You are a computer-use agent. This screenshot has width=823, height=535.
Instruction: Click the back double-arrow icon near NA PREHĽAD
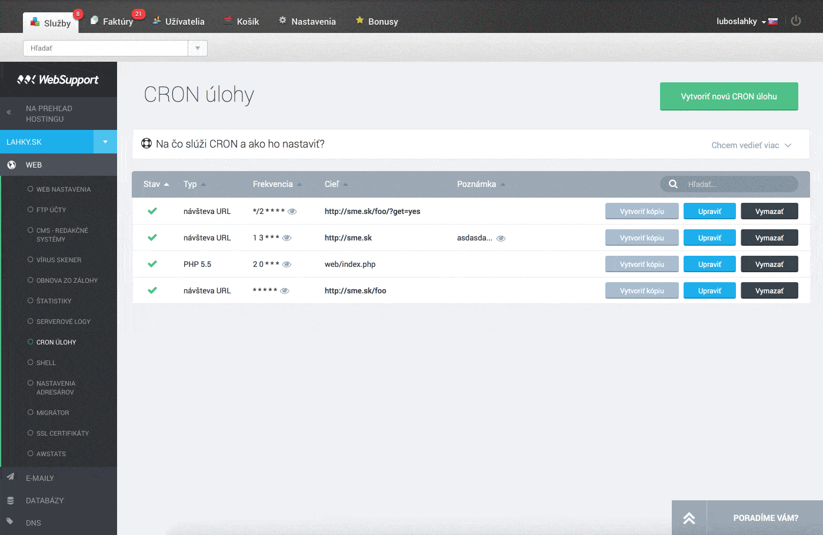(x=9, y=112)
